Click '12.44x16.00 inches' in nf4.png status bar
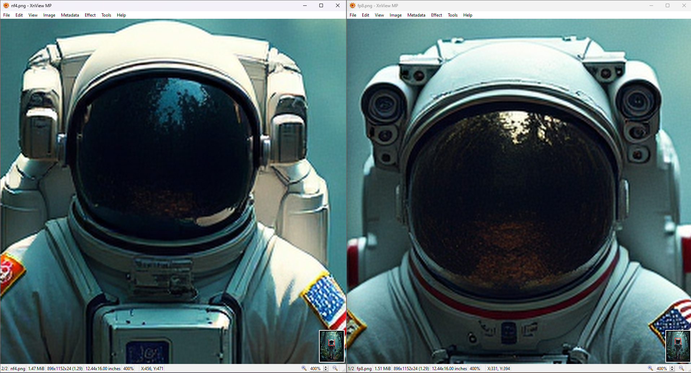The width and height of the screenshot is (691, 373). 103,369
